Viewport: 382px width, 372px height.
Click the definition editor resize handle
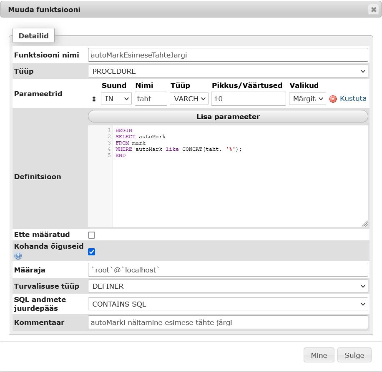pos(364,223)
